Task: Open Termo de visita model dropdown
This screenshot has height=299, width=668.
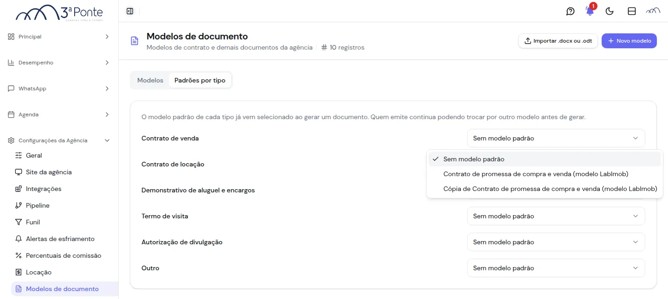Action: coord(556,216)
